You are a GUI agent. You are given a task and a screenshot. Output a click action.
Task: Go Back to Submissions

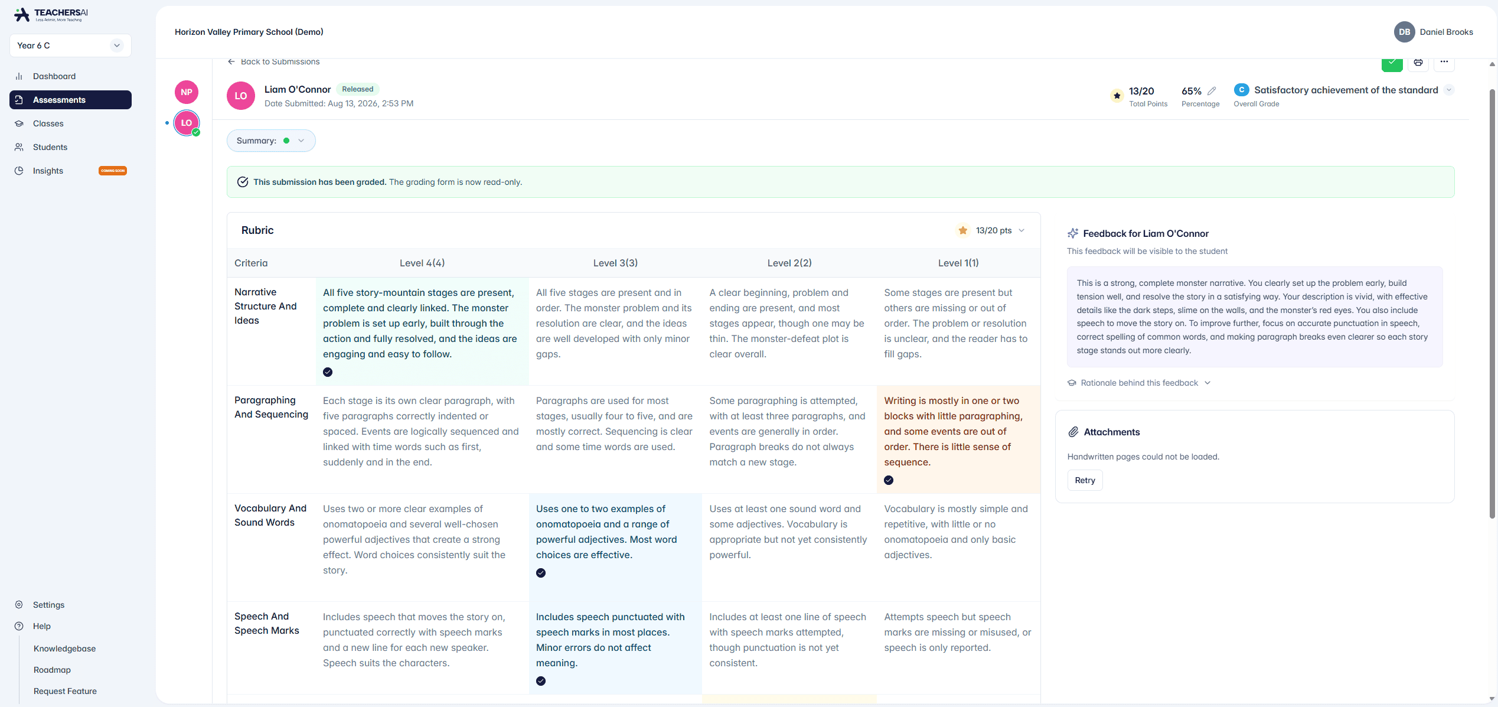coord(273,62)
